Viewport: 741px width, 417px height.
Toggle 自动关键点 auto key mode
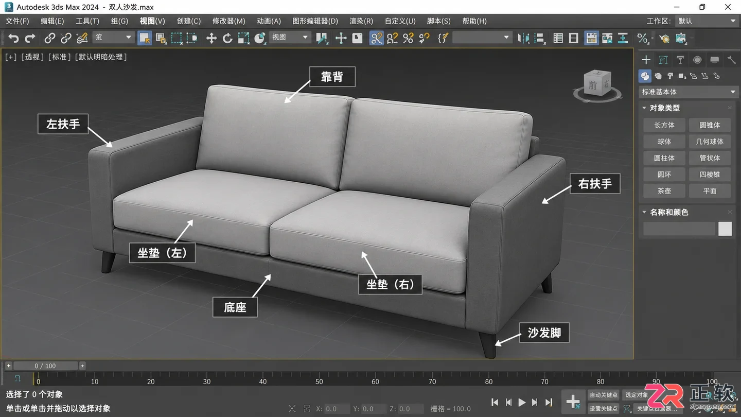604,395
